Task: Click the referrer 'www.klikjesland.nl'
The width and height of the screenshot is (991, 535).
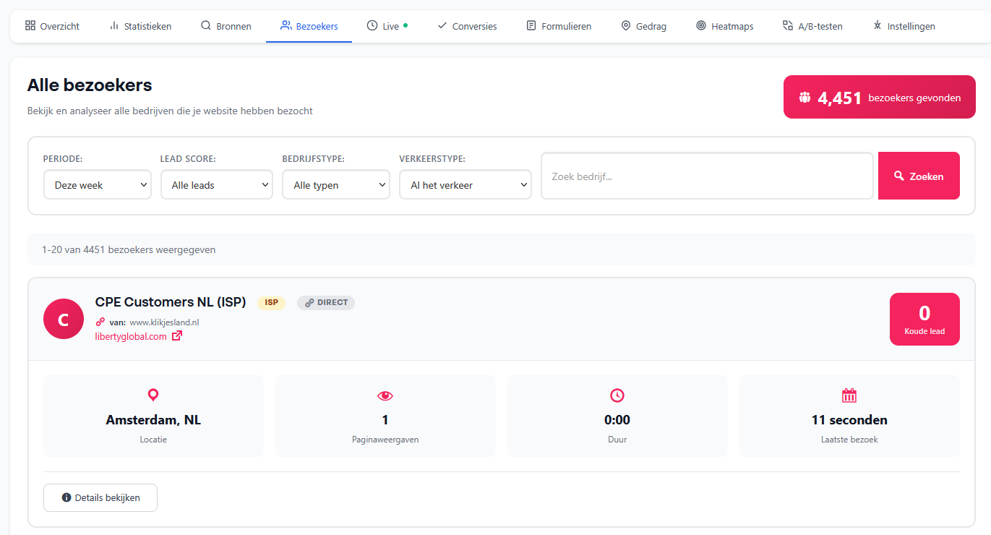Action: (164, 322)
